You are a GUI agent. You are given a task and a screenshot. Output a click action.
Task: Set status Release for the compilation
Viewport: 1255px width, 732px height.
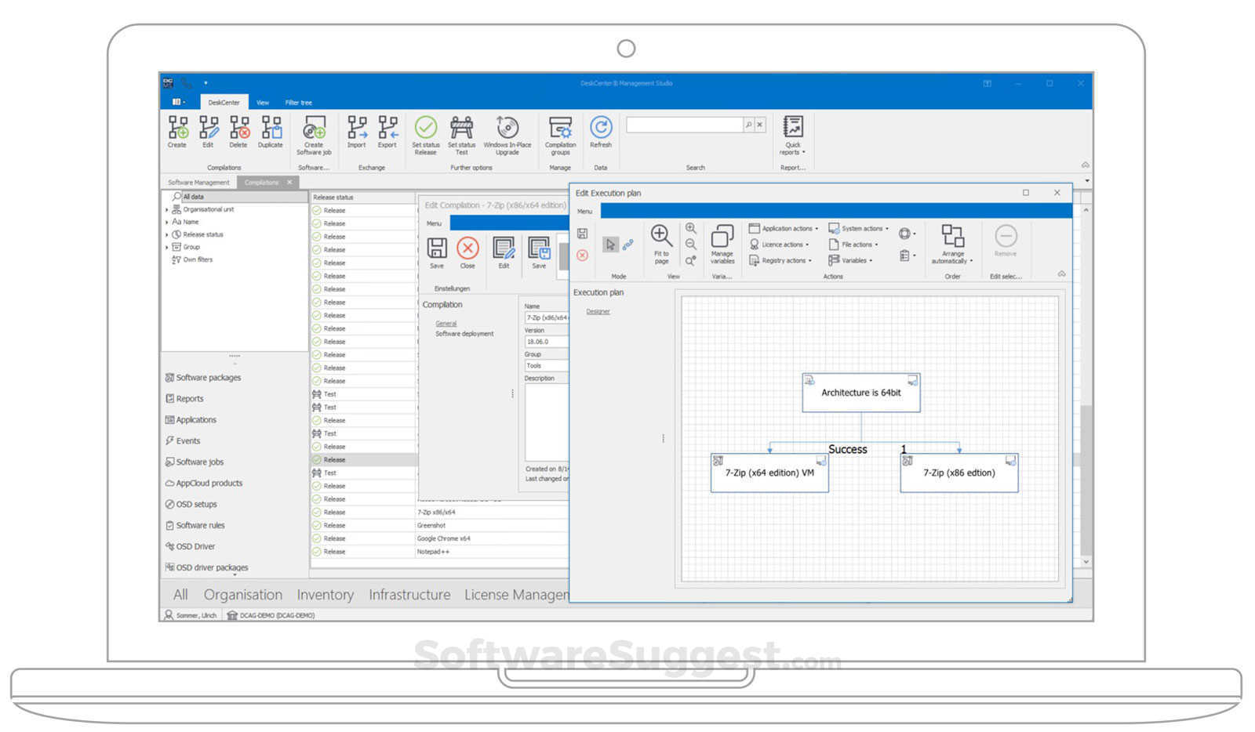[425, 133]
